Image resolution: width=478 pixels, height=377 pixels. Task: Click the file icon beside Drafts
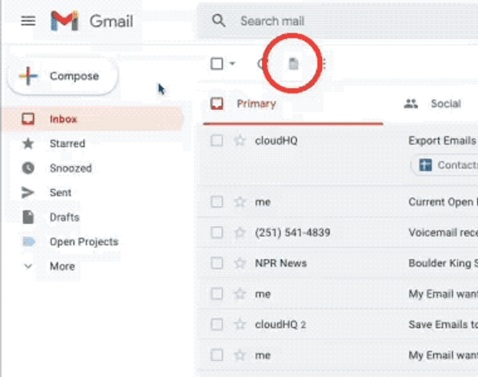pos(28,217)
